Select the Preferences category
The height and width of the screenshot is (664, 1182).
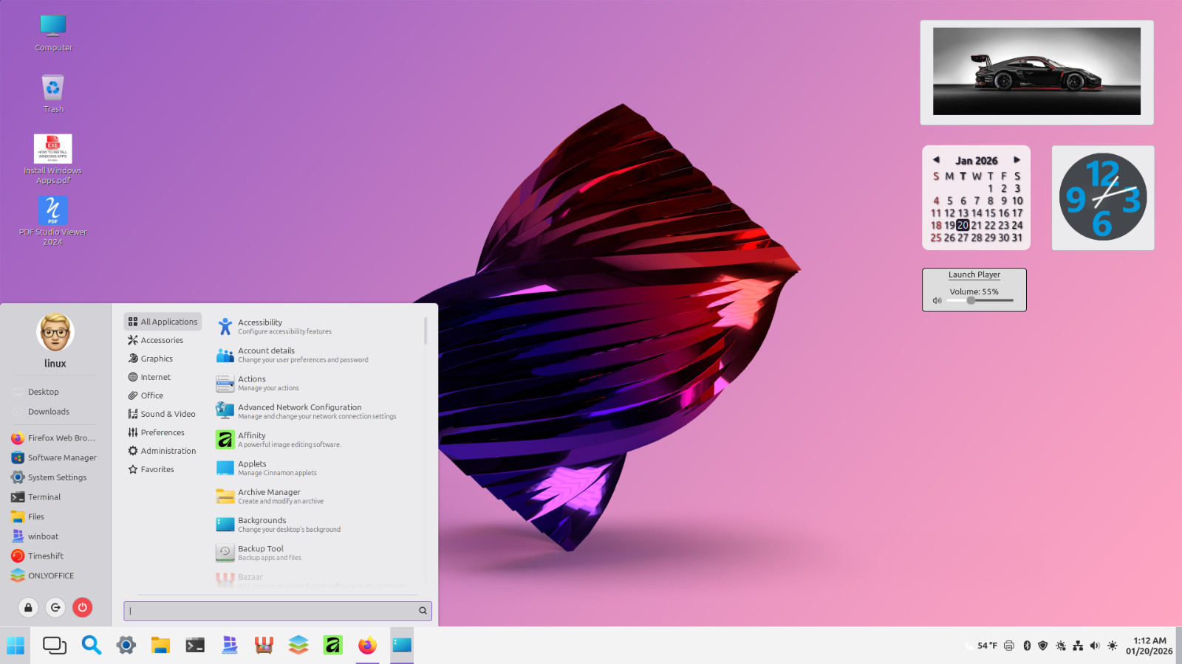click(x=163, y=432)
